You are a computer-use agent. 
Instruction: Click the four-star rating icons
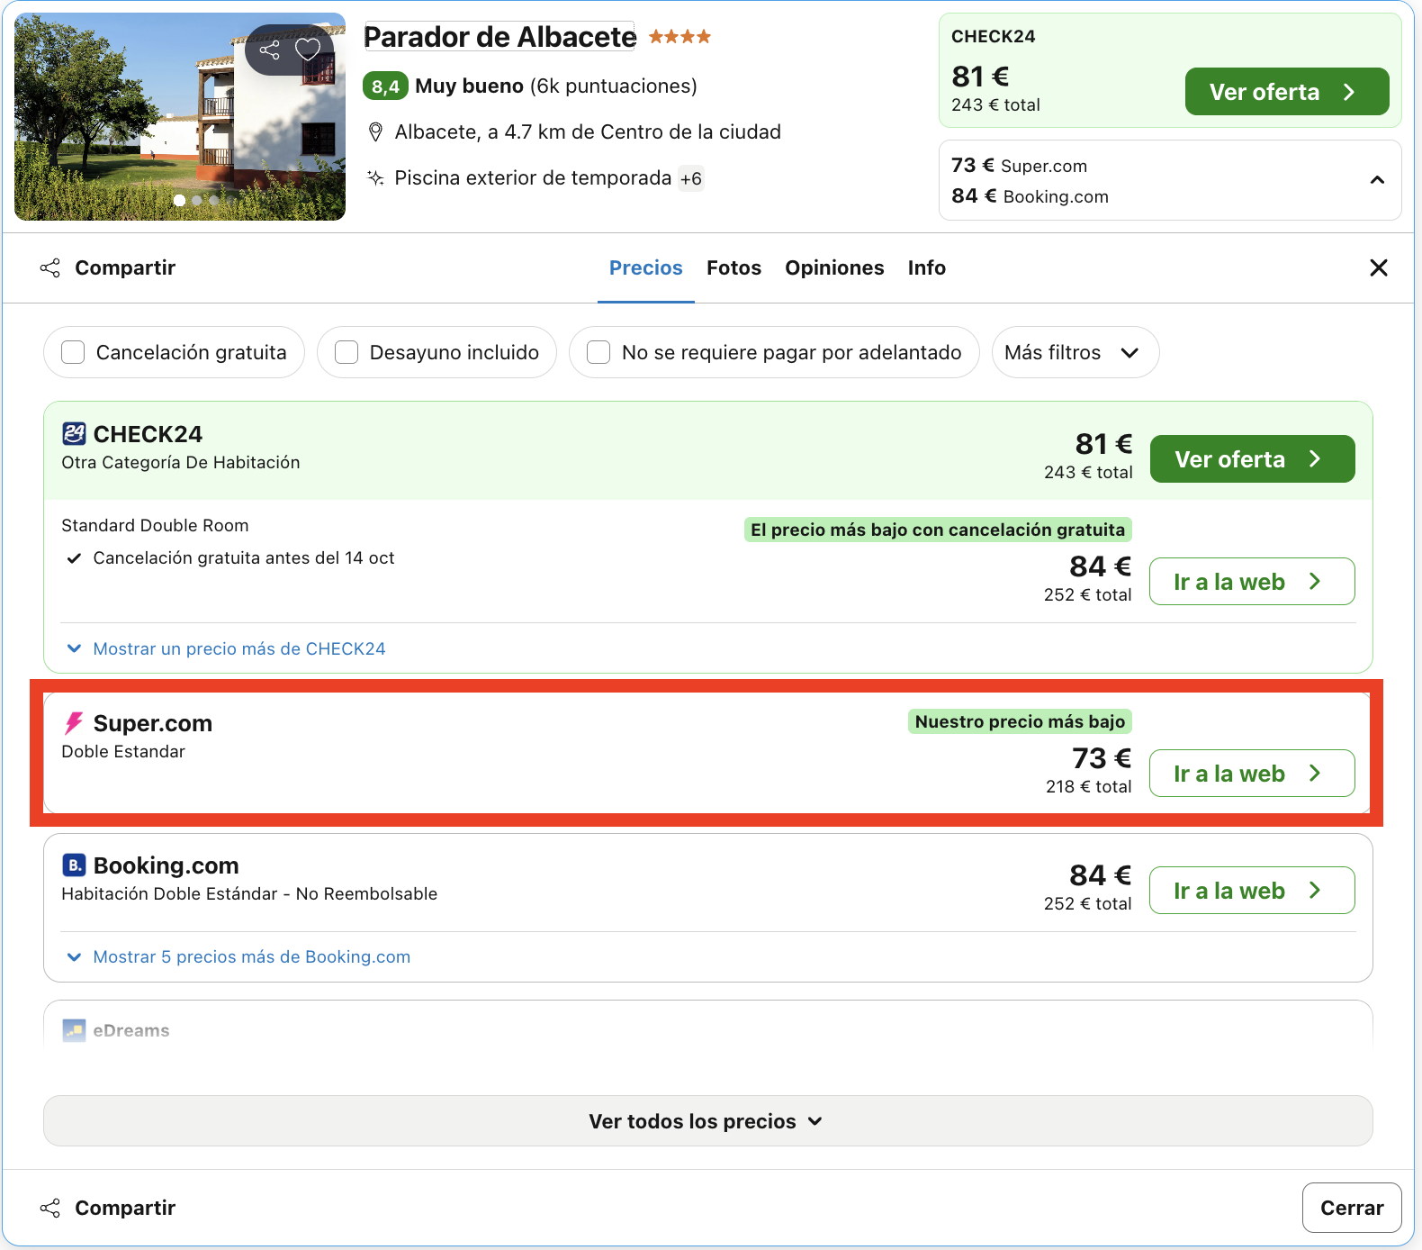(679, 37)
